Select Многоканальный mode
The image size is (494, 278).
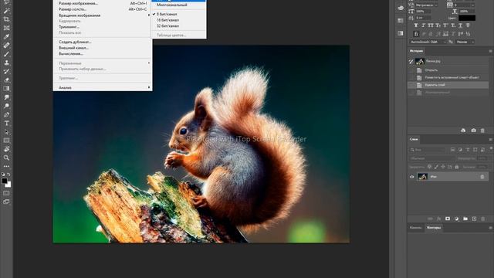point(179,5)
